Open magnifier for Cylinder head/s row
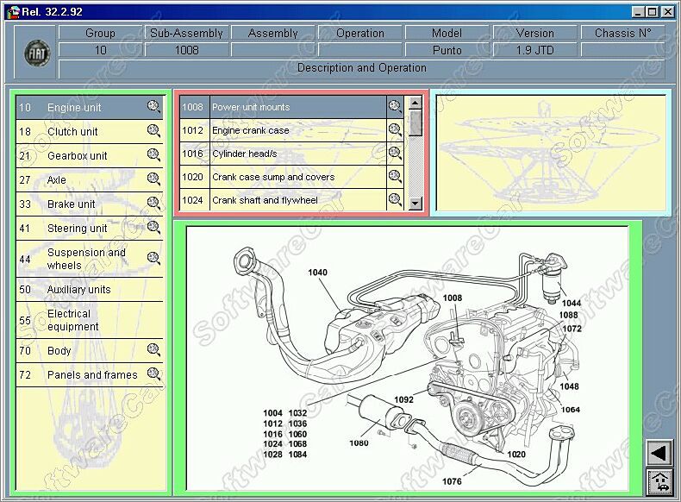This screenshot has width=681, height=502. (x=395, y=154)
